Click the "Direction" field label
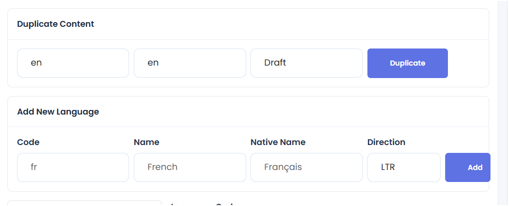Screen dimensions: 509x206 [x=386, y=142]
